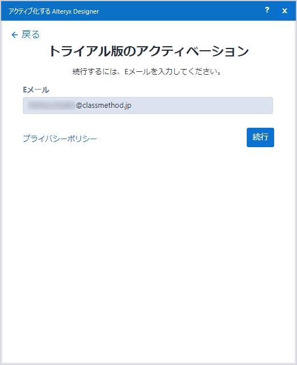This screenshot has height=365, width=297.
Task: Open help with the question mark icon
Action: pyautogui.click(x=267, y=10)
